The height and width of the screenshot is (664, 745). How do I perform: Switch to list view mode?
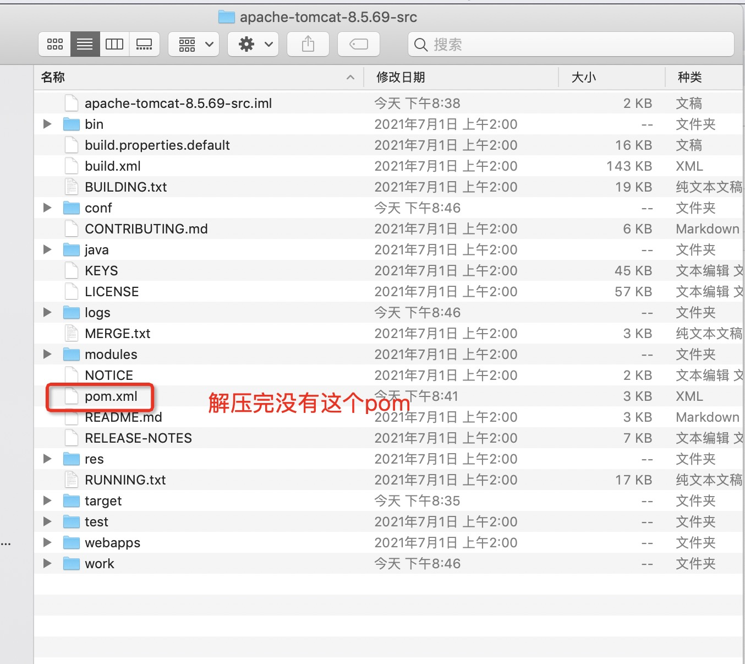tap(85, 44)
